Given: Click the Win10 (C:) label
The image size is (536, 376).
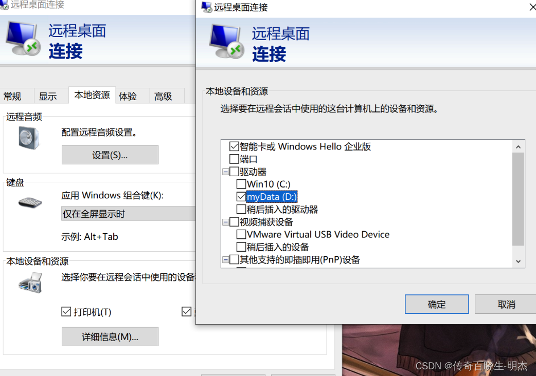Looking at the screenshot, I should [x=269, y=184].
